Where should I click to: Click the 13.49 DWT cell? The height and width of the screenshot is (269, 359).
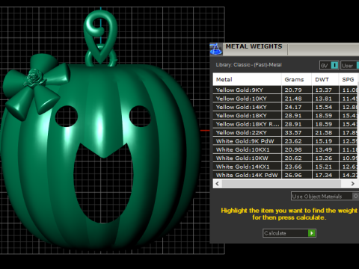click(x=325, y=149)
